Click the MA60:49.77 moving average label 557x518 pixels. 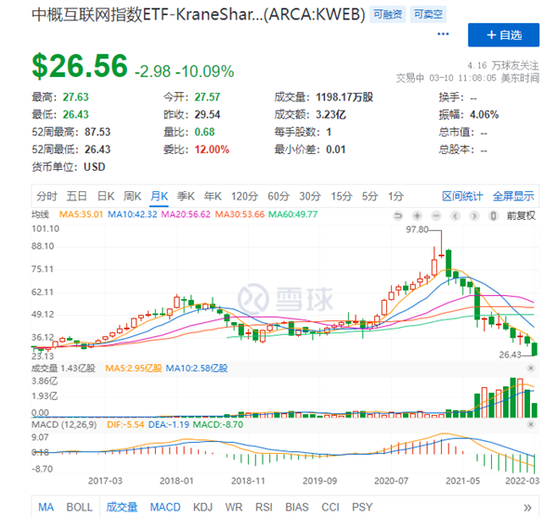(x=292, y=214)
